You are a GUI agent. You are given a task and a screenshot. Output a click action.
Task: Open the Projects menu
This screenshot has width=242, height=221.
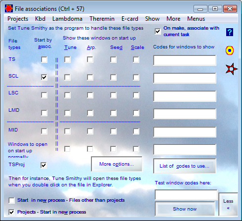[x=18, y=19]
